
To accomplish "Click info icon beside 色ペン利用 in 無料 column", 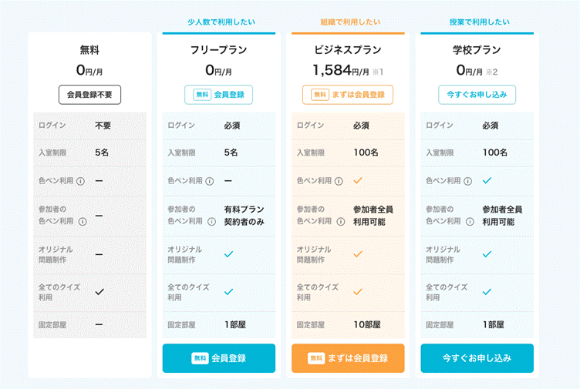I will 80,181.
